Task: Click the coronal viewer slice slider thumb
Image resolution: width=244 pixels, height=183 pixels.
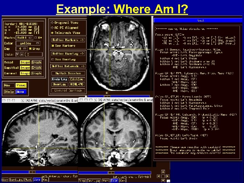Action: [x=111, y=172]
